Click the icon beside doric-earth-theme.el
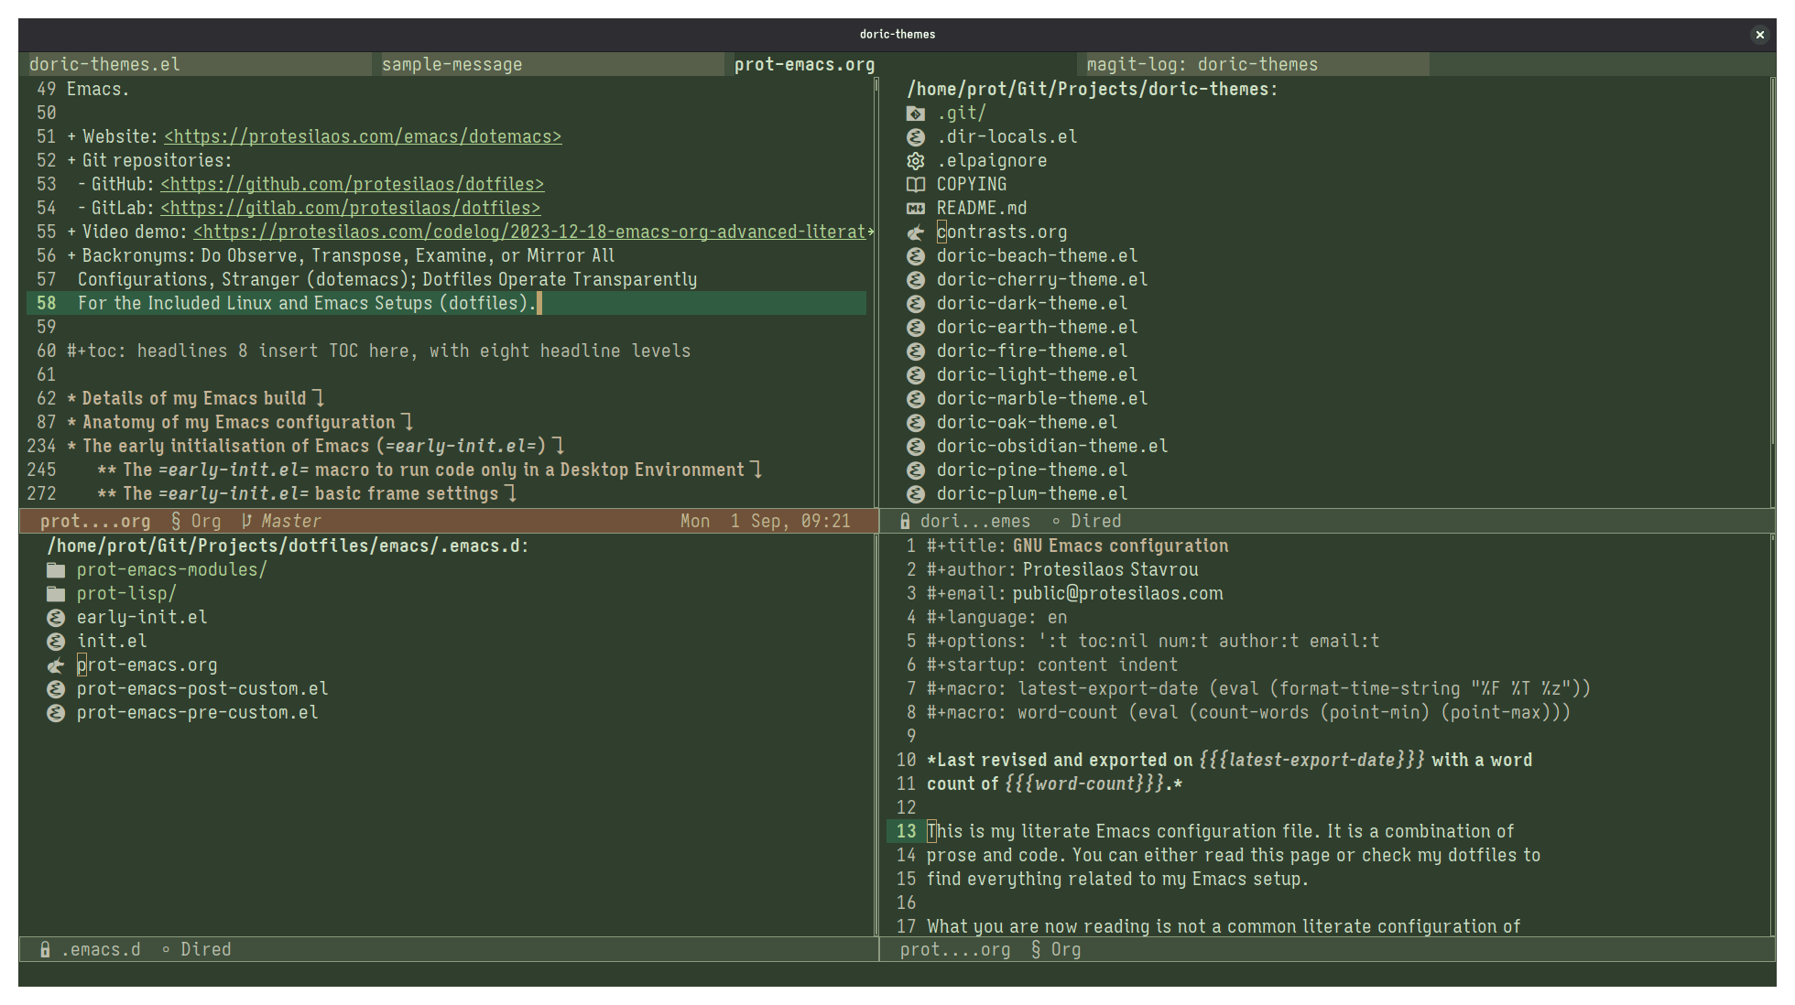 coord(915,328)
